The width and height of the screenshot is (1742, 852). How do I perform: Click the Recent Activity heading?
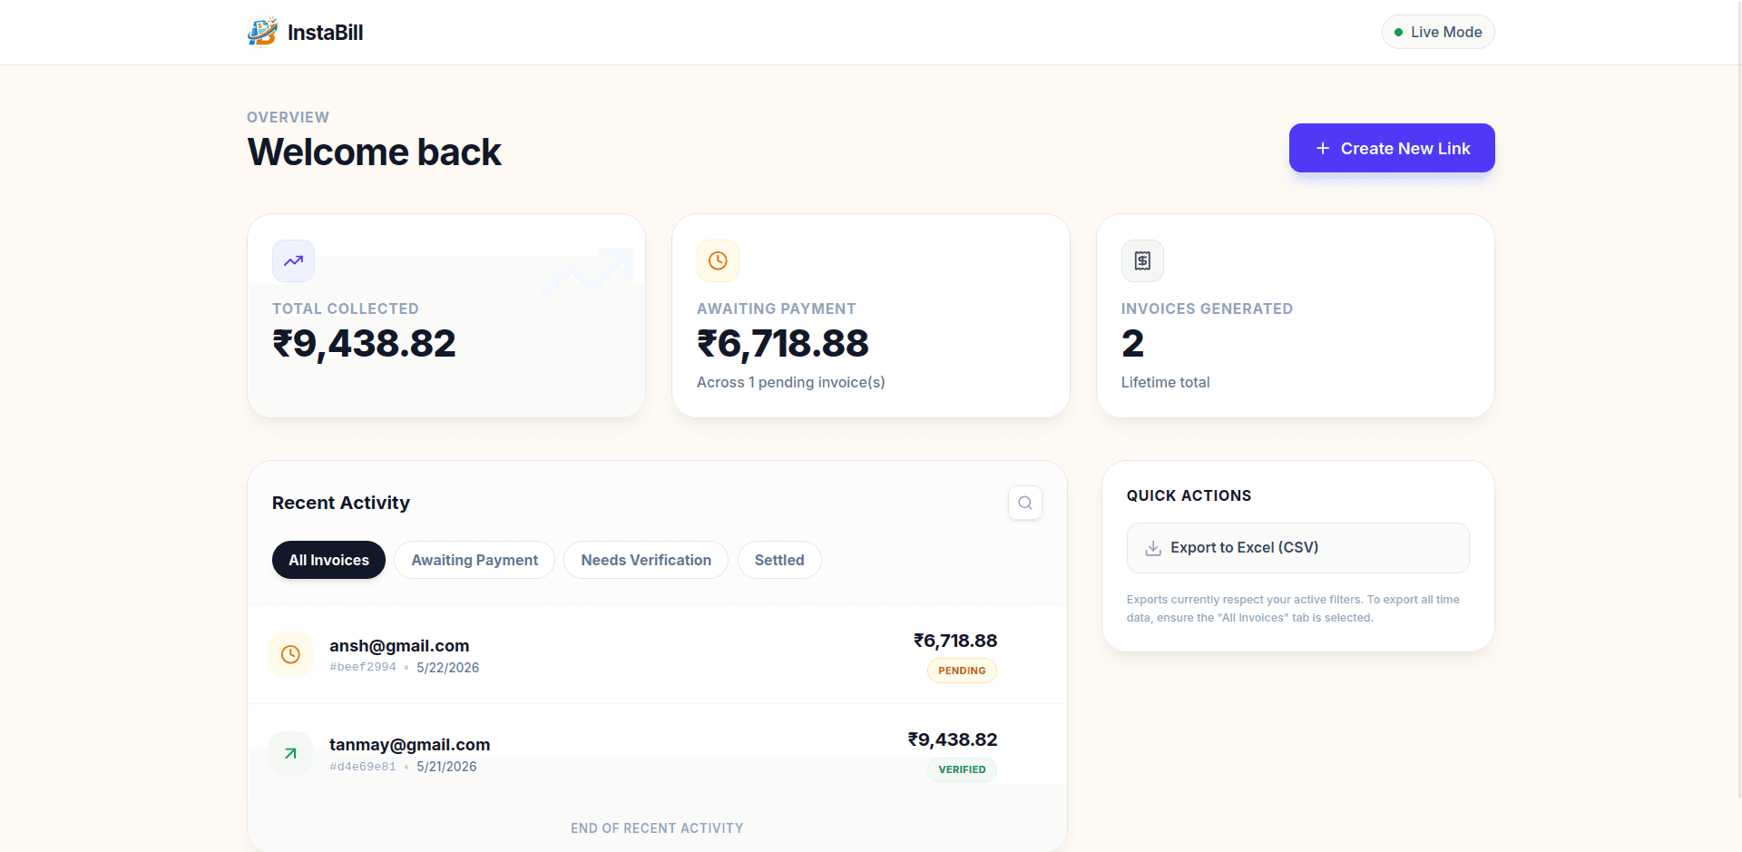tap(341, 503)
